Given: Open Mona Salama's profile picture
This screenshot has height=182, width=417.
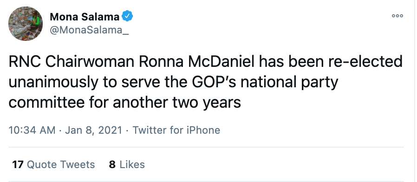Looking at the screenshot, I should (x=26, y=24).
